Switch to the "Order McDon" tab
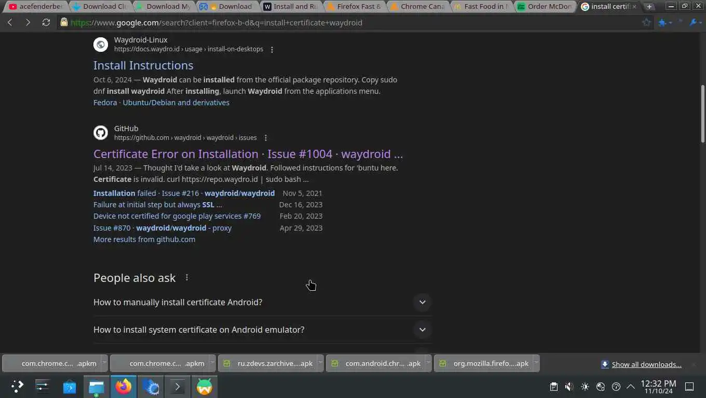This screenshot has height=398, width=706. pos(545,7)
